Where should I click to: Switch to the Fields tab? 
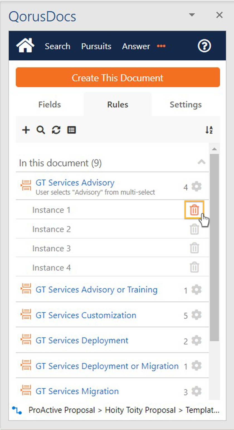[50, 105]
